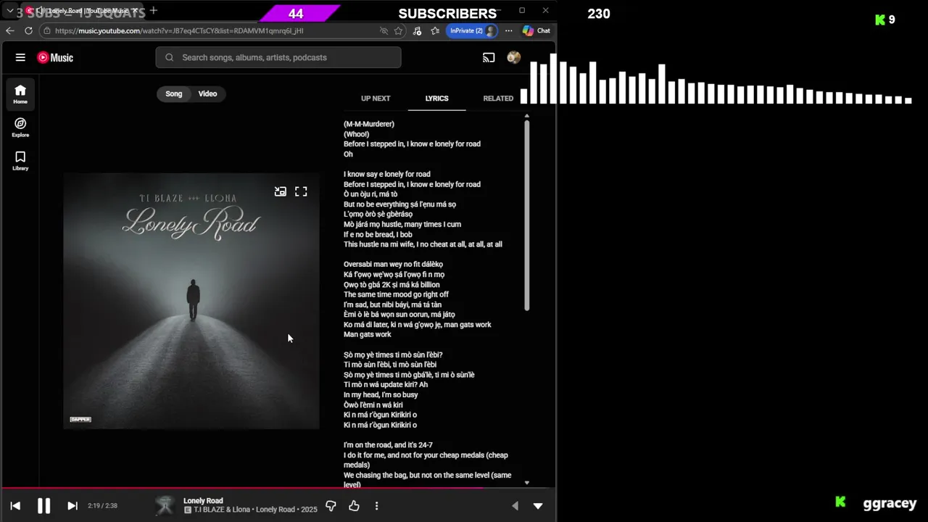Click the Lonely Road title in player bar
This screenshot has height=522, width=928.
click(203, 501)
